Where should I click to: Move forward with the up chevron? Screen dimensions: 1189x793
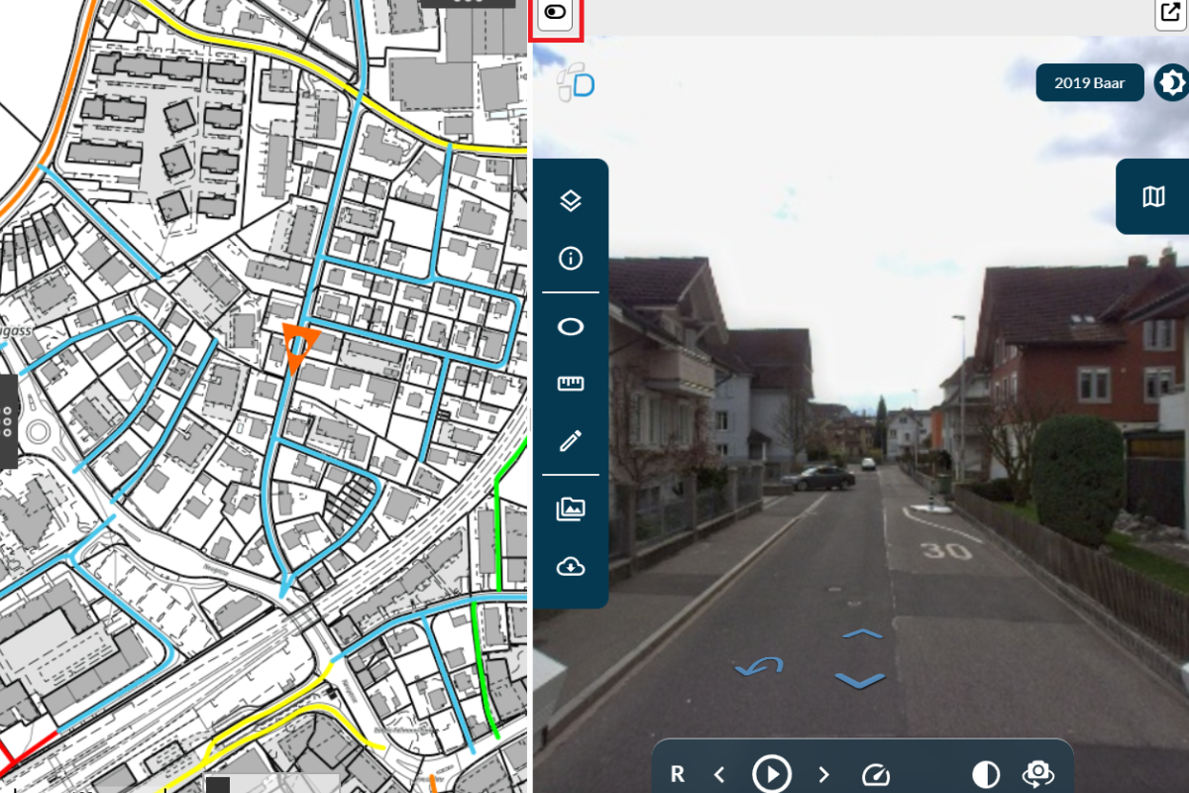[862, 633]
